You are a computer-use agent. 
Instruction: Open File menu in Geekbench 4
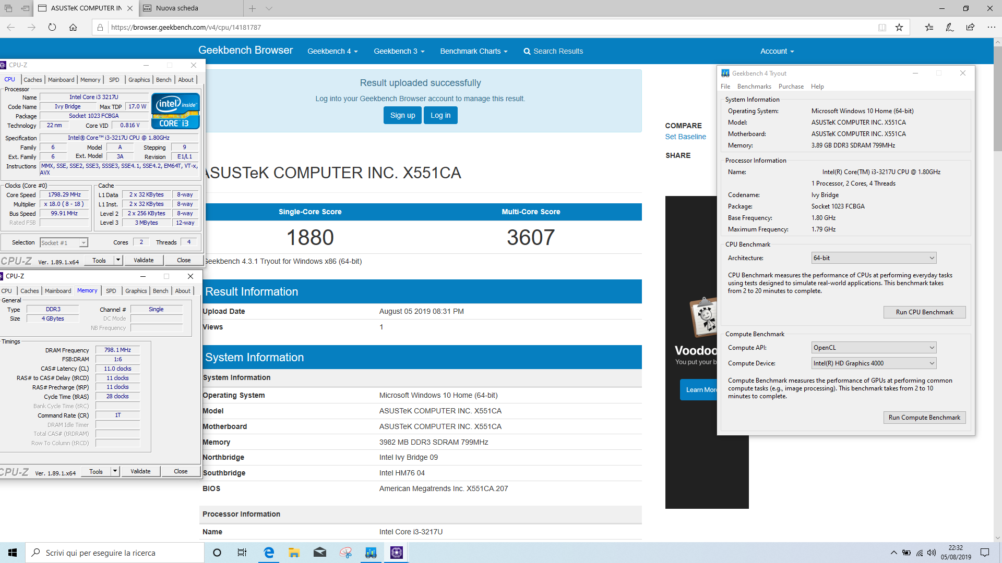point(725,87)
